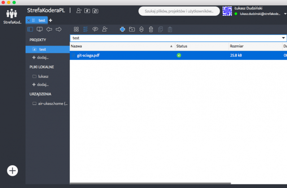The image size is (287, 188).
Task: Select the test tab
Action: pos(41,20)
